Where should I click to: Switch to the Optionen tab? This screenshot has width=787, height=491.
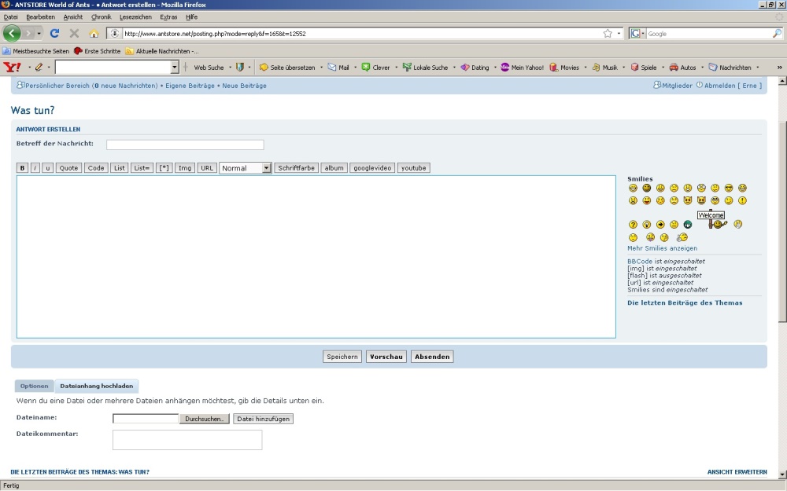point(35,387)
